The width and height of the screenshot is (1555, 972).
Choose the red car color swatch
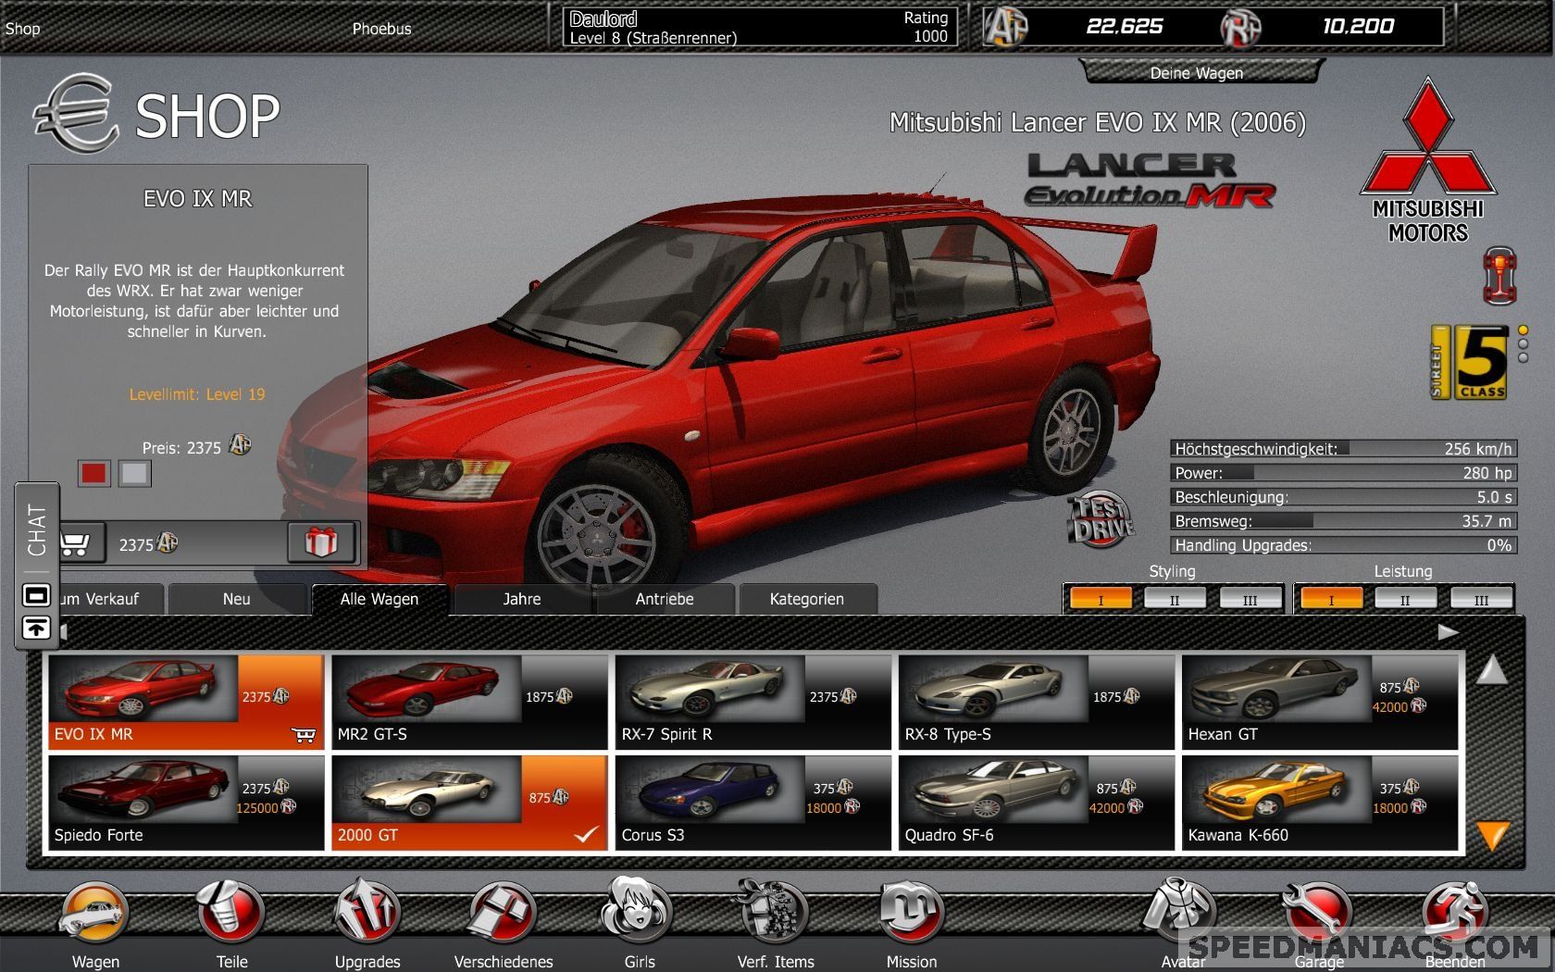pyautogui.click(x=93, y=473)
